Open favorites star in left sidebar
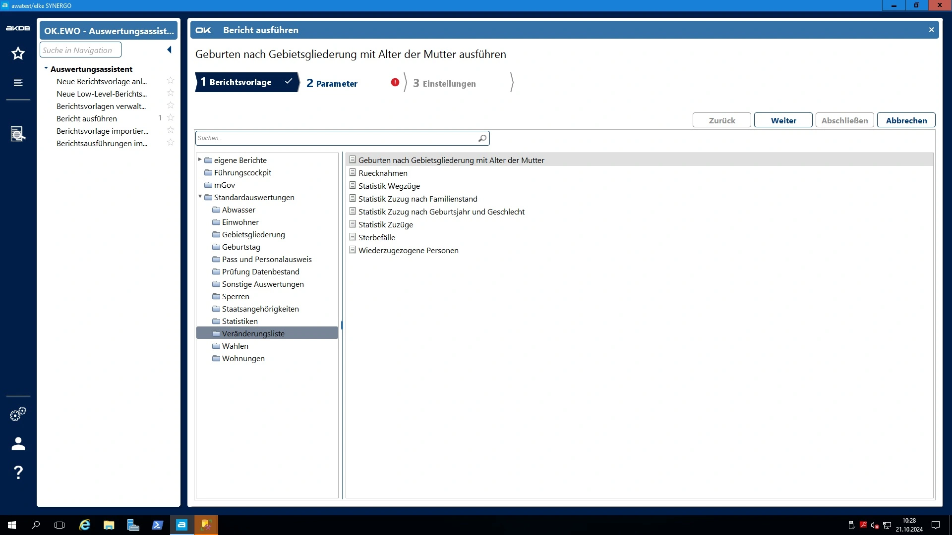 [18, 53]
